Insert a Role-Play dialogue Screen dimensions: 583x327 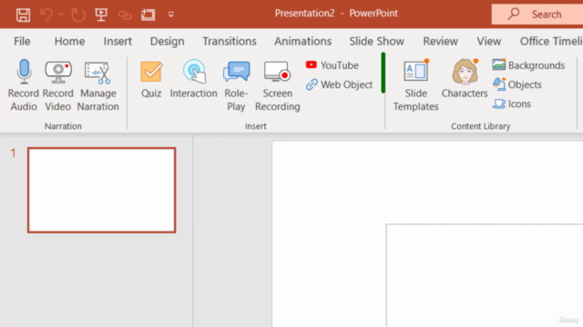tap(236, 85)
